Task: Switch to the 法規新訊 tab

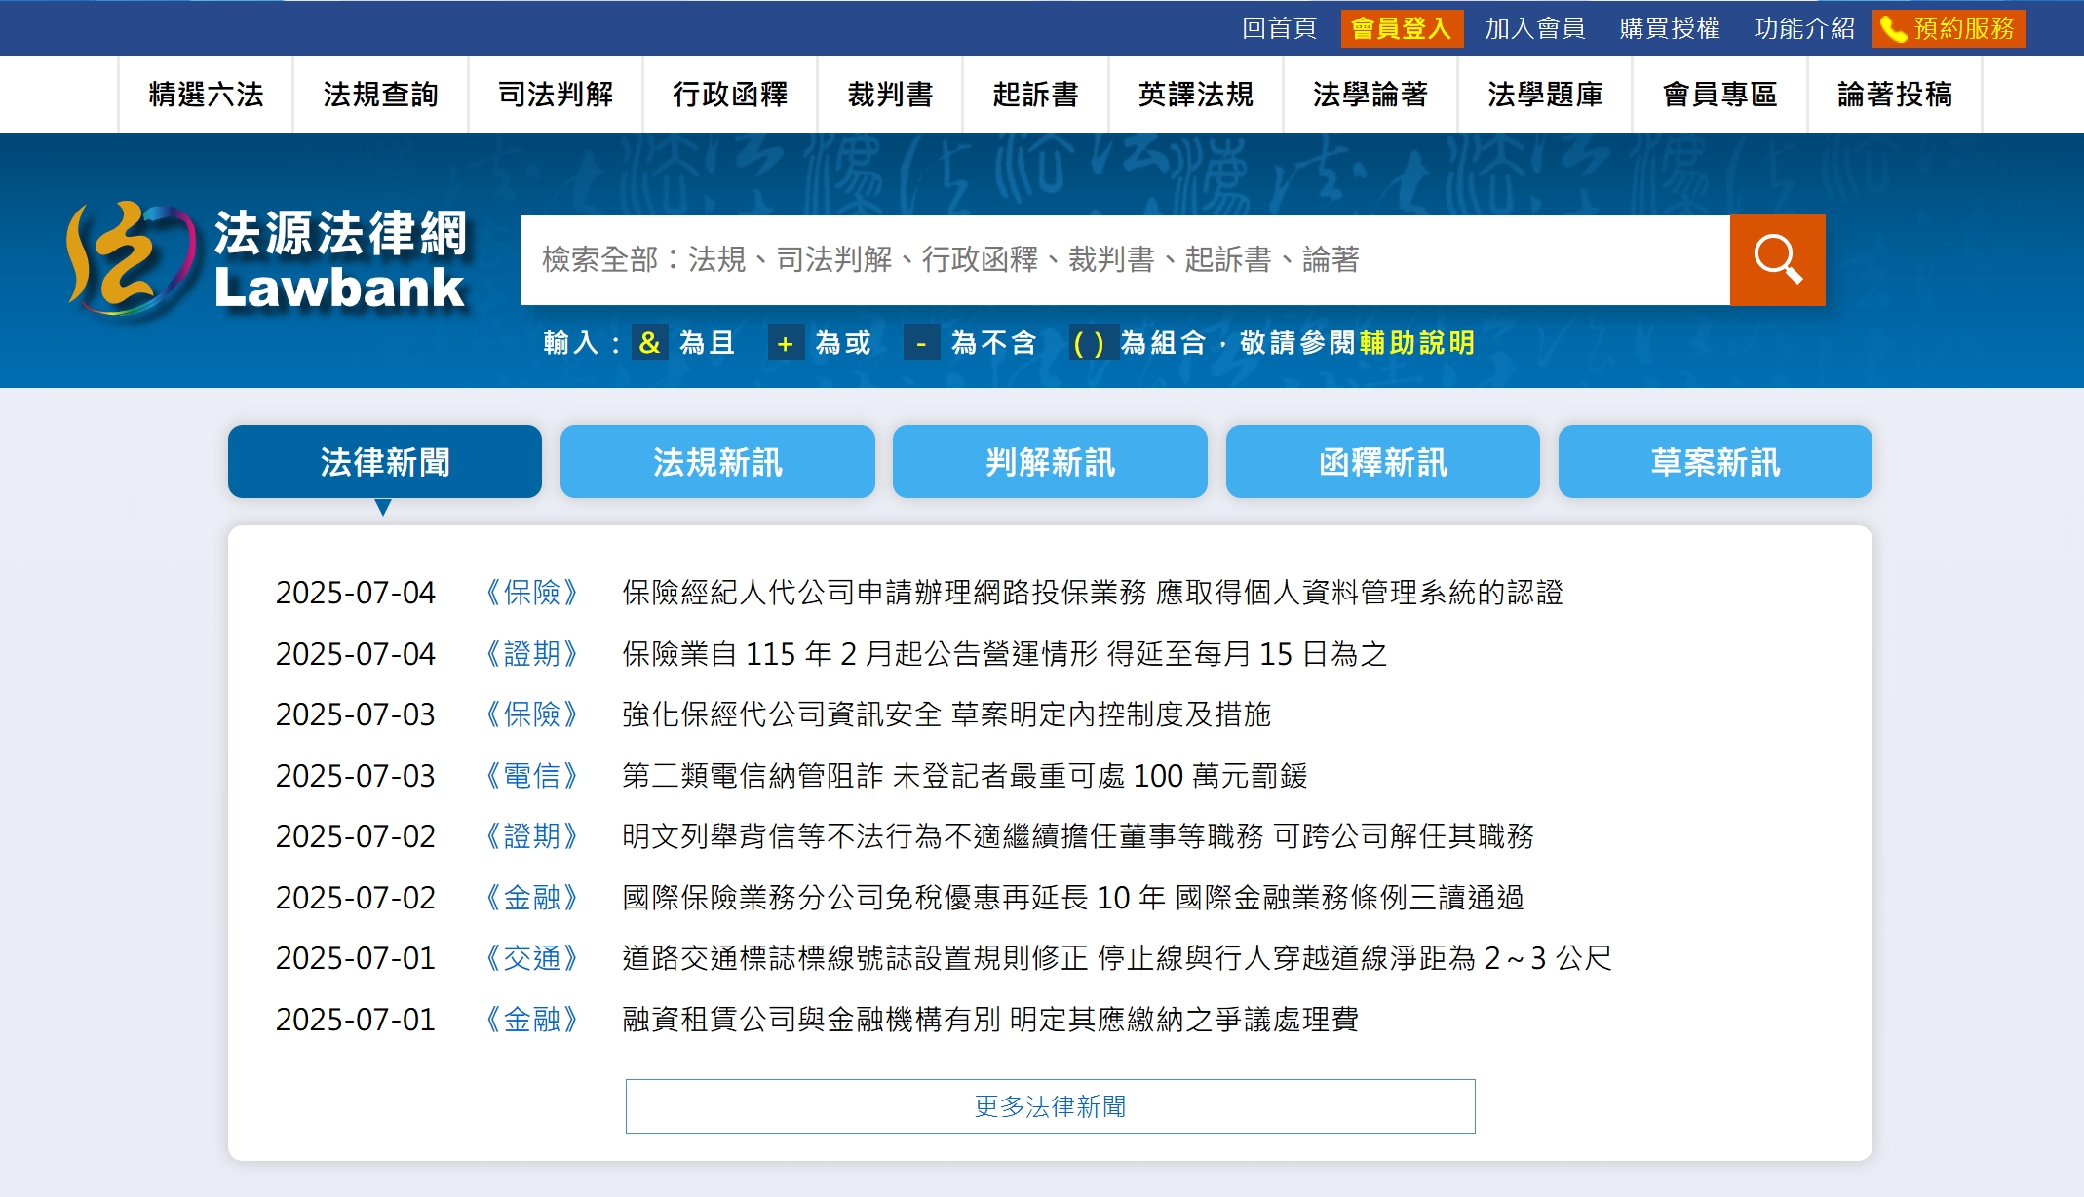Action: point(717,461)
